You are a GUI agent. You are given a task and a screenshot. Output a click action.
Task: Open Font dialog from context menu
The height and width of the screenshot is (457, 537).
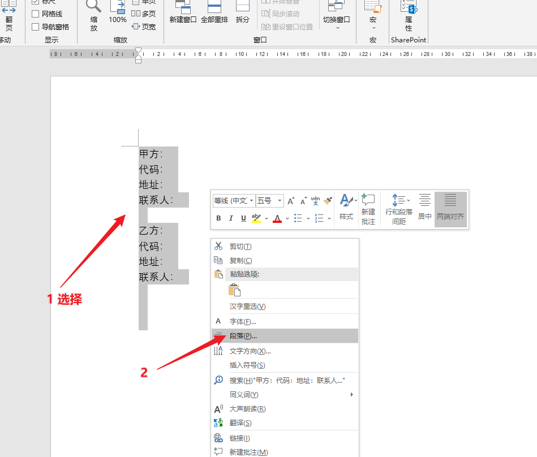[x=285, y=321]
